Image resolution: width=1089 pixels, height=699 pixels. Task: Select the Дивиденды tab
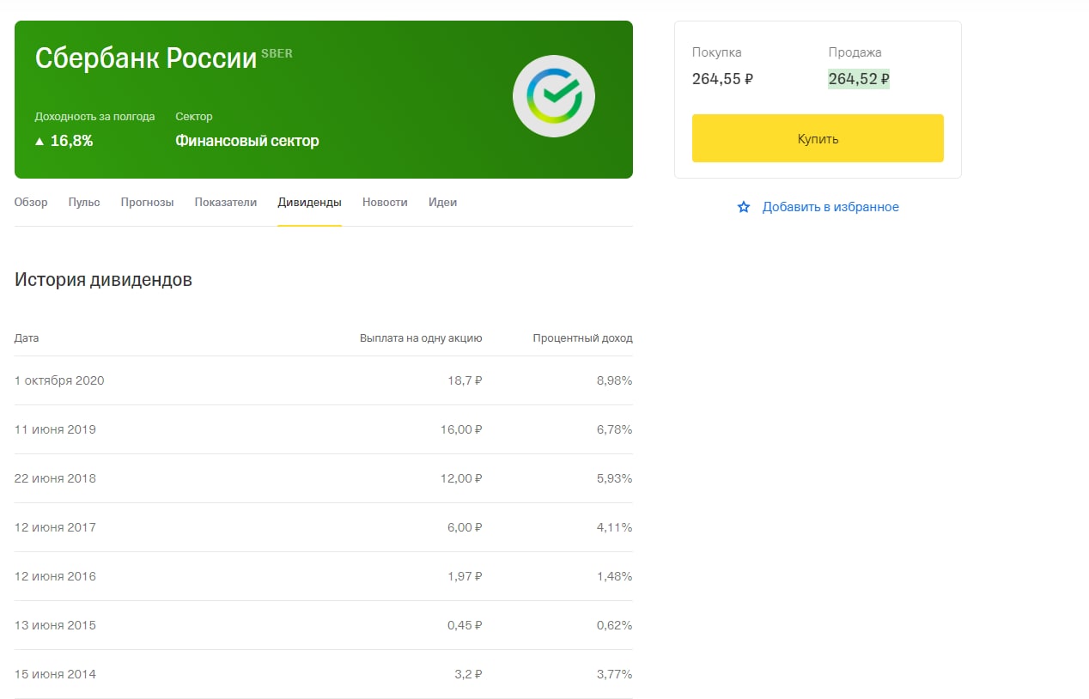tap(310, 203)
